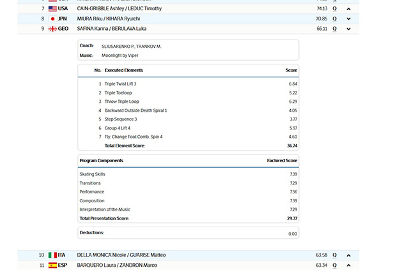Select MIURA Riku / KIHARA Ryuichi name
The height and width of the screenshot is (270, 409).
coord(108,19)
